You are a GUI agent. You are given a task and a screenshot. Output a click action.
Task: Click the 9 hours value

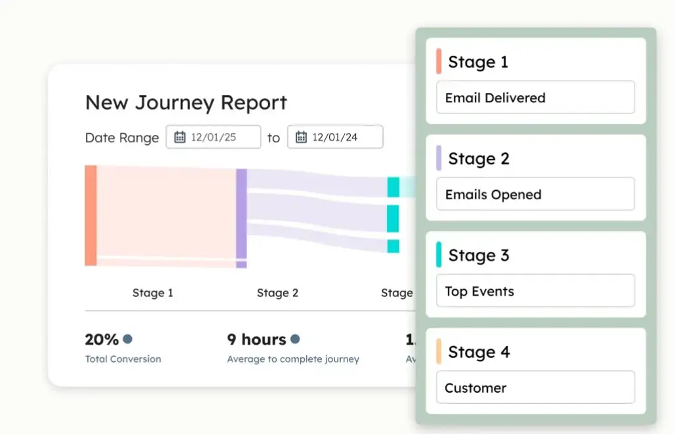256,340
